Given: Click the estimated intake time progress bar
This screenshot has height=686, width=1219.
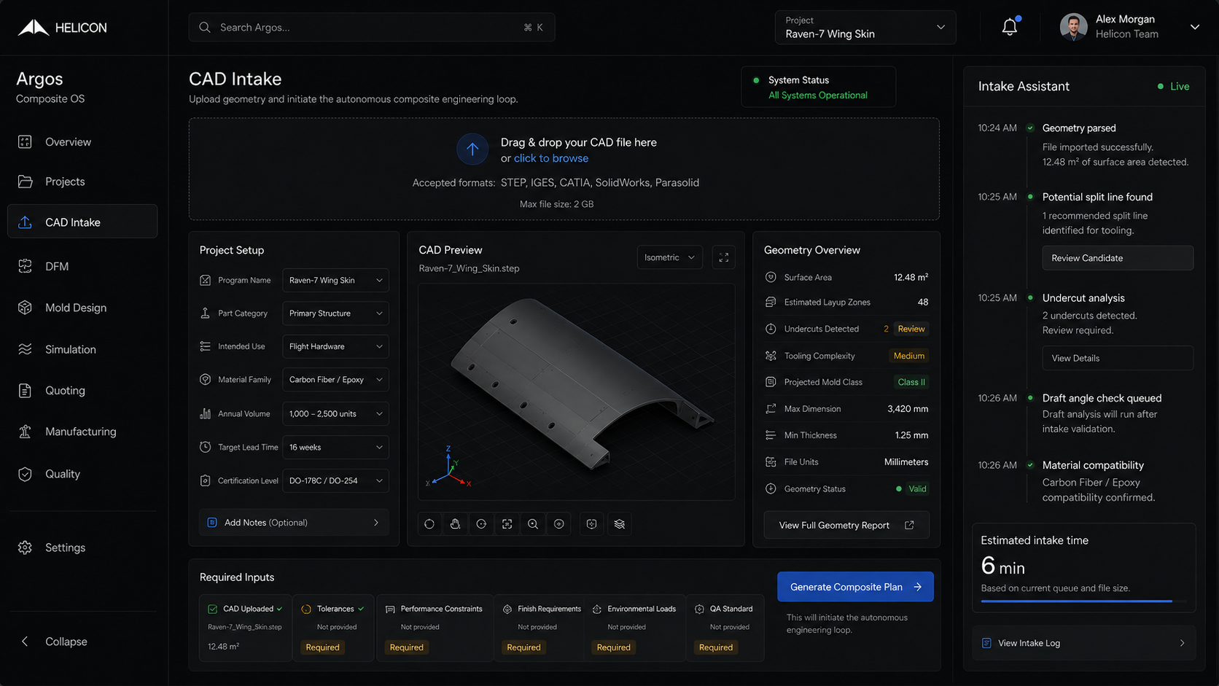Looking at the screenshot, I should pyautogui.click(x=1083, y=601).
